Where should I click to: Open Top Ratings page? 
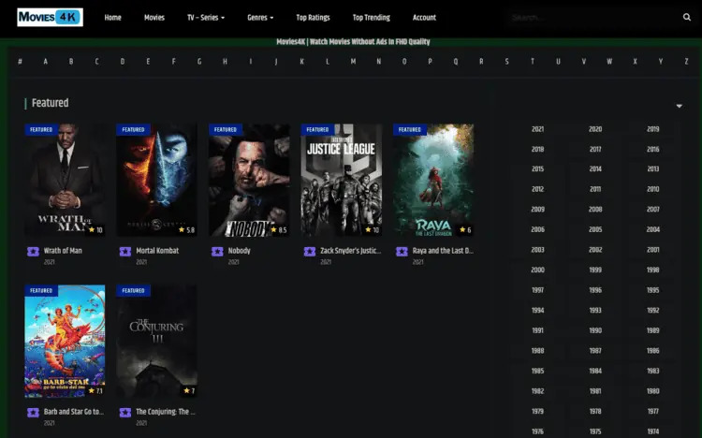[313, 18]
